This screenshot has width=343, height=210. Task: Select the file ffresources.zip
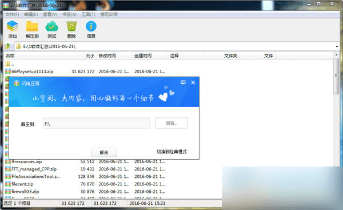[27, 161]
